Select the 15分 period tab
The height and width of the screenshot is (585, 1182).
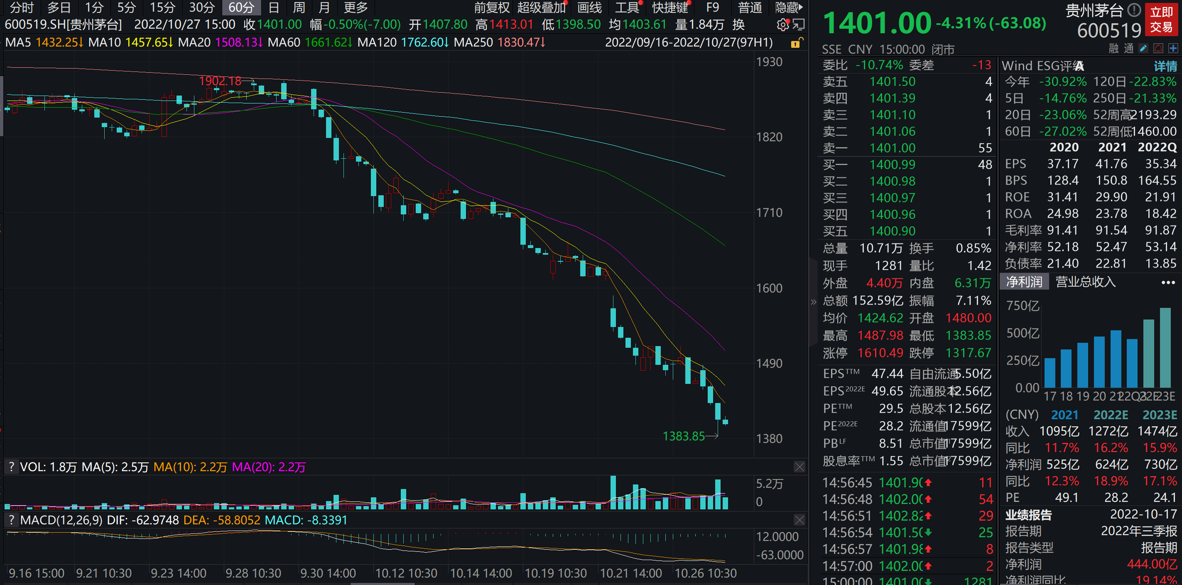pyautogui.click(x=162, y=7)
